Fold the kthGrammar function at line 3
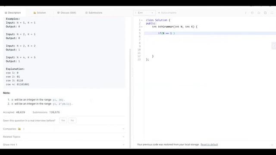The width and height of the screenshot is (276, 155). point(142,27)
